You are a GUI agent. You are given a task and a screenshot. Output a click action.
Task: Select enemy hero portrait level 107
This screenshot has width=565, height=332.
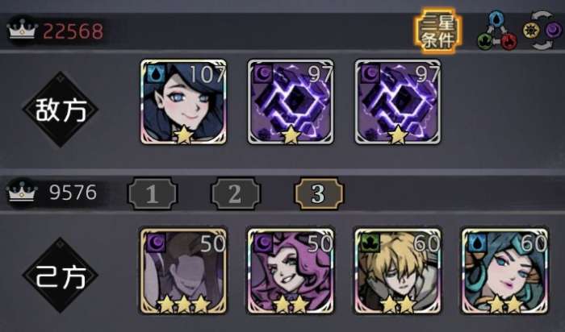click(183, 102)
